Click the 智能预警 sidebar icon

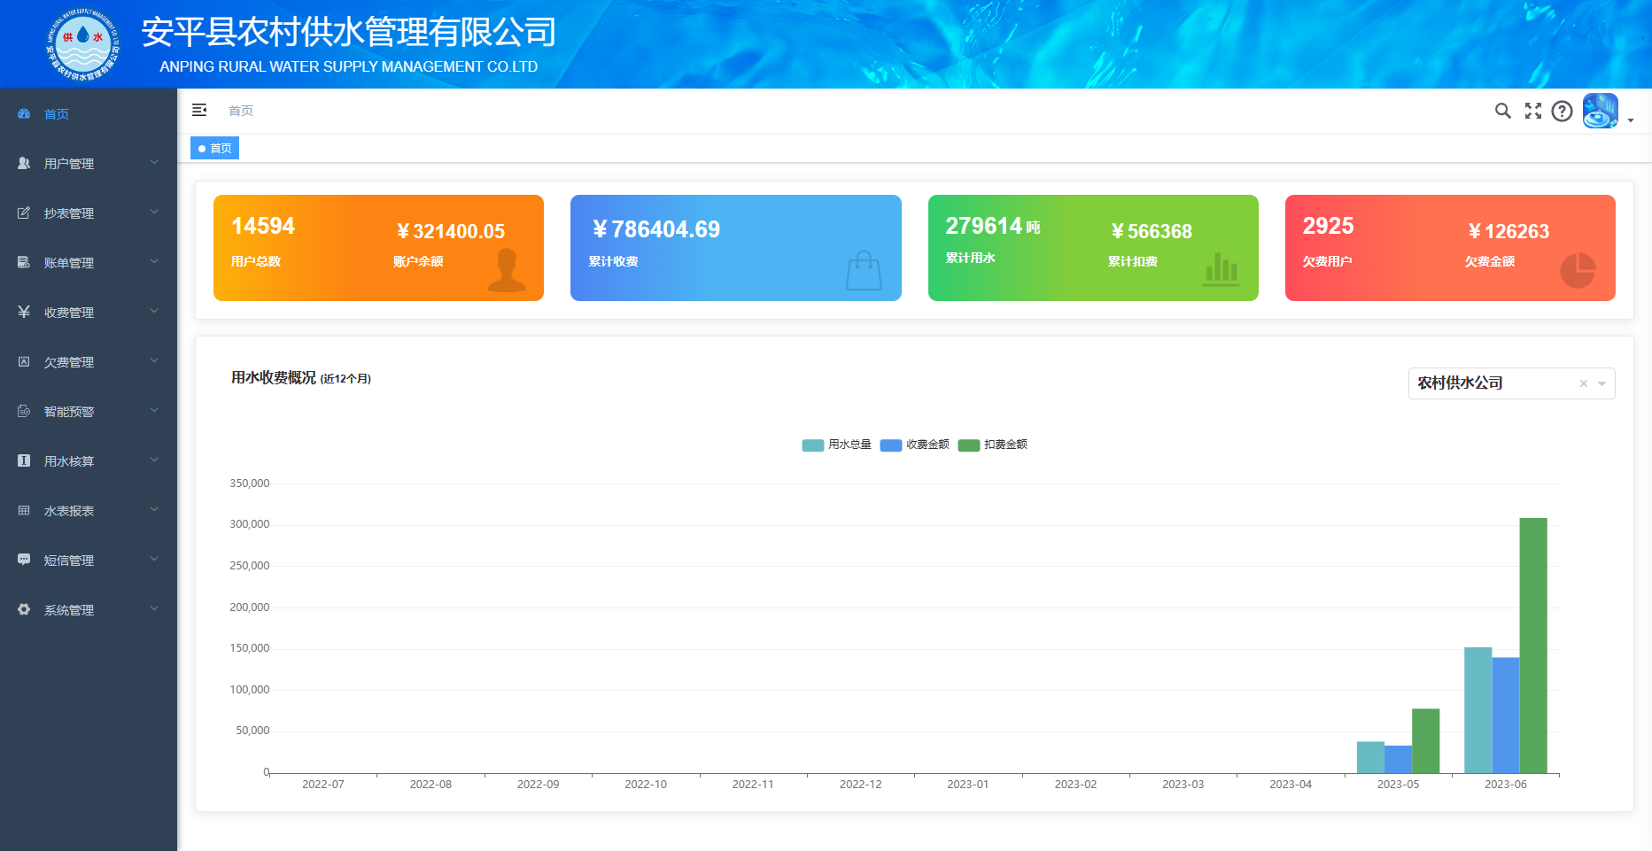tap(22, 411)
